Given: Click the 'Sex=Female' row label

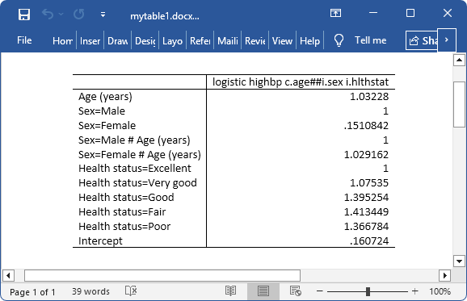Looking at the screenshot, I should pyautogui.click(x=107, y=126).
